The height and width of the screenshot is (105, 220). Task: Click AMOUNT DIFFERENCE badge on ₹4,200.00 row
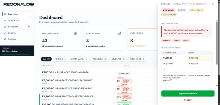(x=127, y=97)
